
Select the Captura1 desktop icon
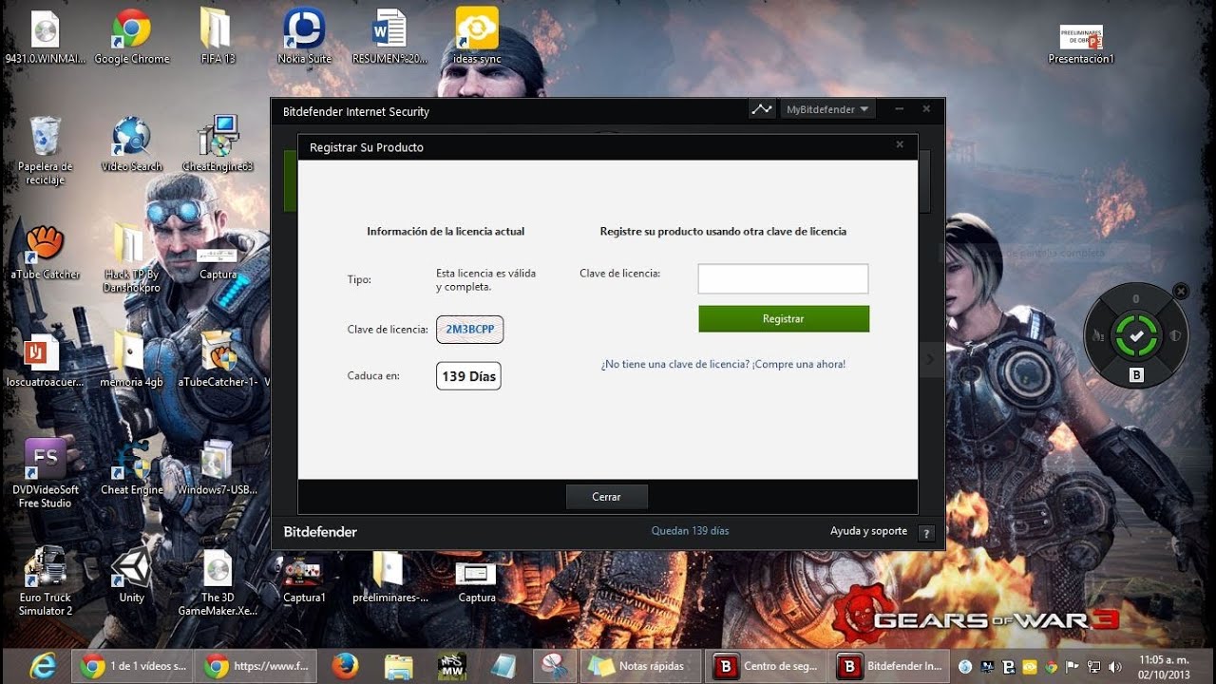tap(304, 578)
